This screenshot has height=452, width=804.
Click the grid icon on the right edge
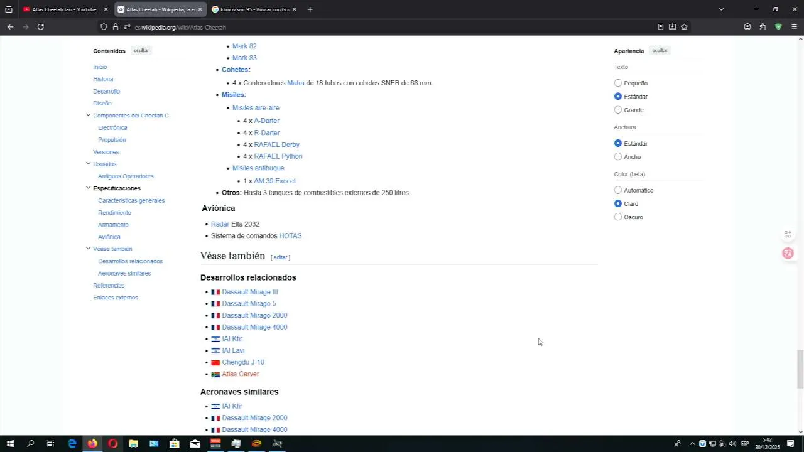click(788, 235)
